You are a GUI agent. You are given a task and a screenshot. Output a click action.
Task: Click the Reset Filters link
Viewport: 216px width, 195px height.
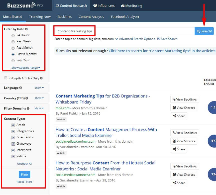25,182
